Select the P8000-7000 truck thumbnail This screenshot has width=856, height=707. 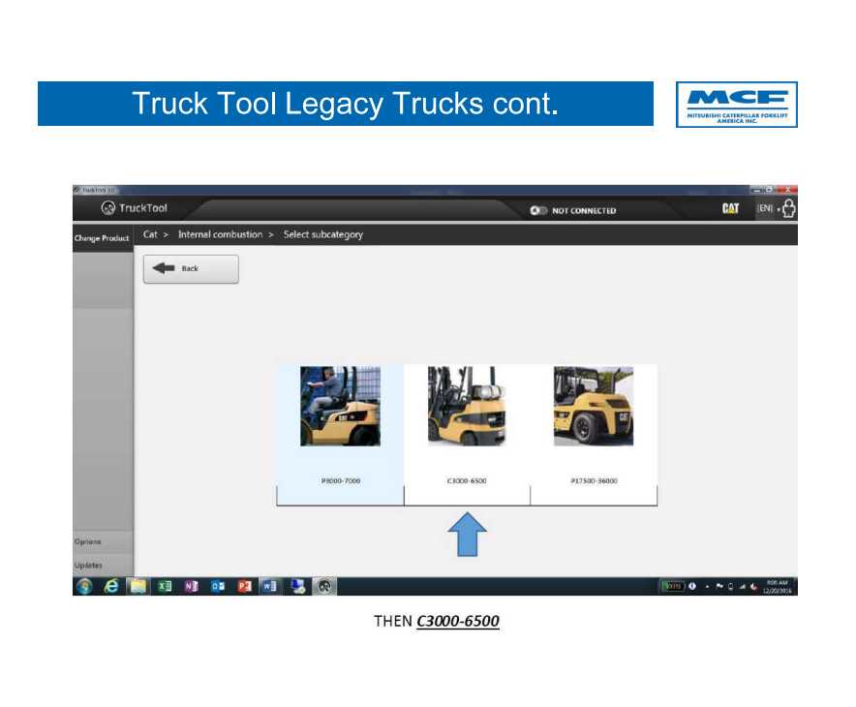click(x=340, y=406)
